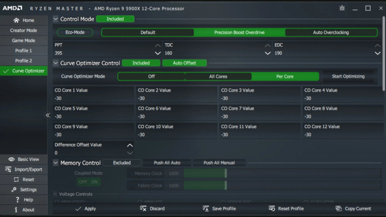Collapse the Control Mode section
This screenshot has height=217, width=386.
[x=56, y=19]
